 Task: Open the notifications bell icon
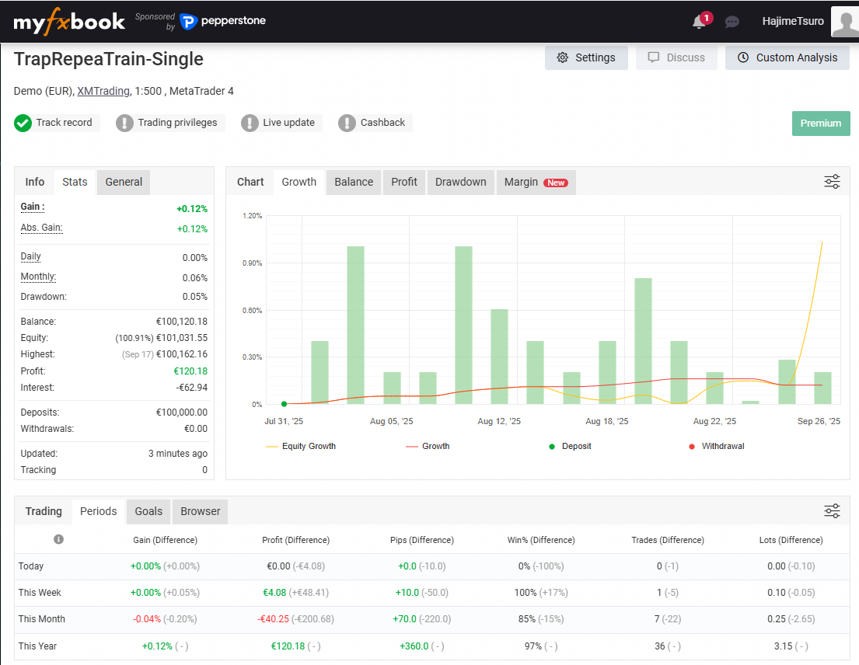click(699, 22)
